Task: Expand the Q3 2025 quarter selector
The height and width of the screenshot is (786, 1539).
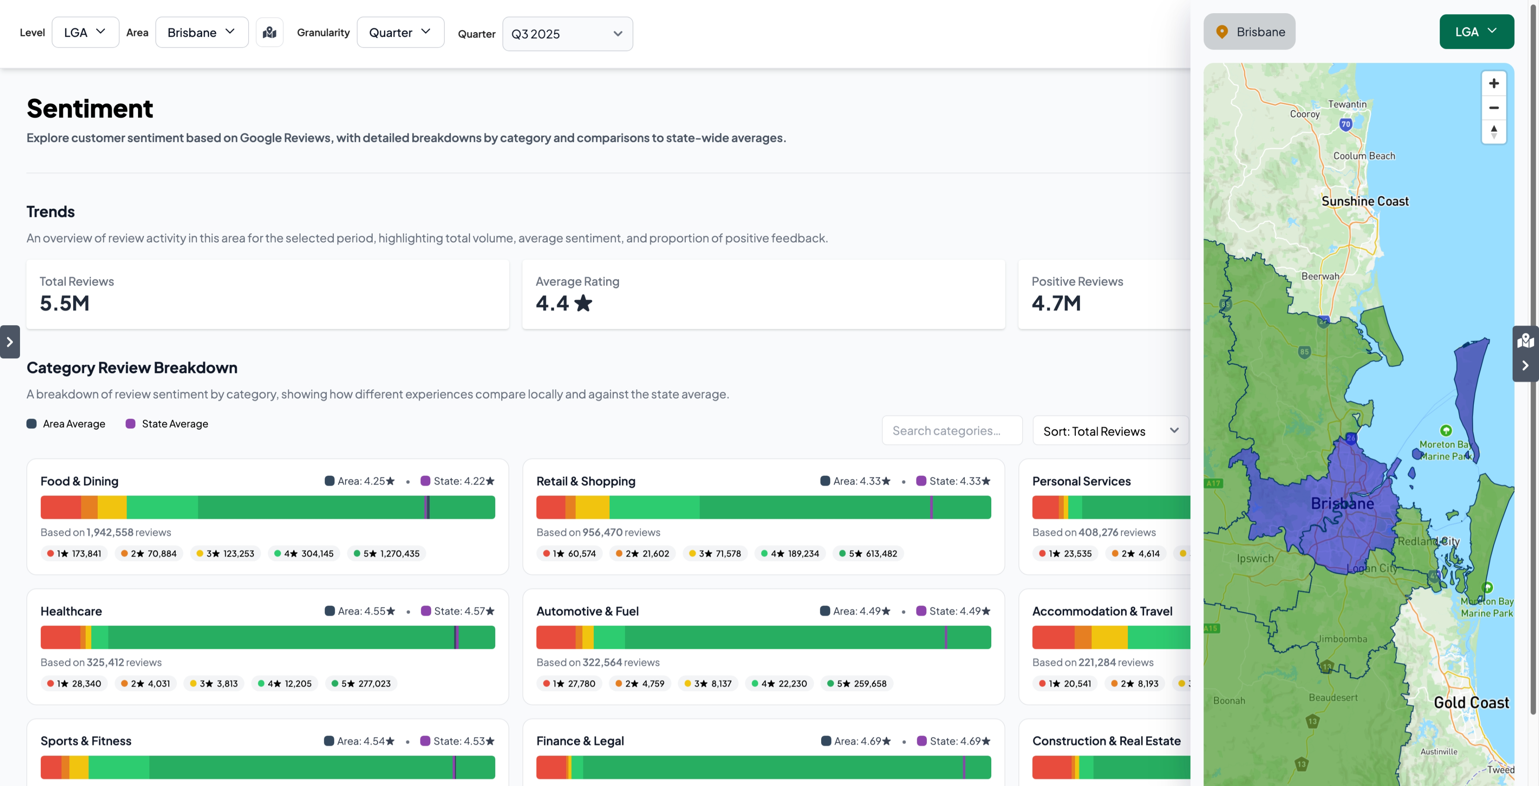Action: tap(567, 34)
